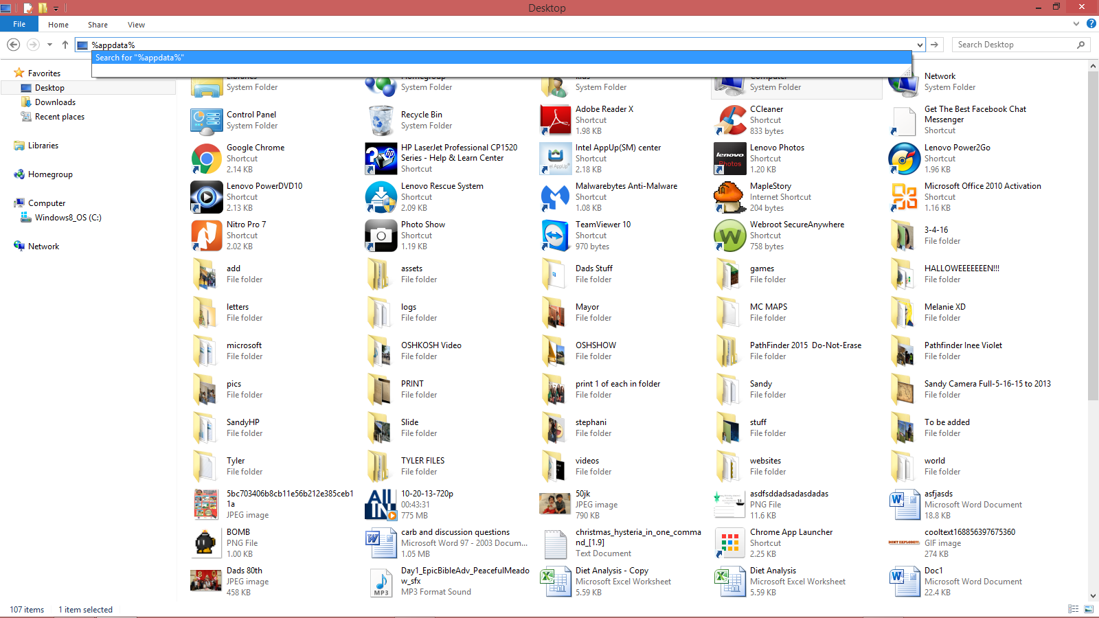Select the Webroot SecureAnywhere icon

[729, 236]
